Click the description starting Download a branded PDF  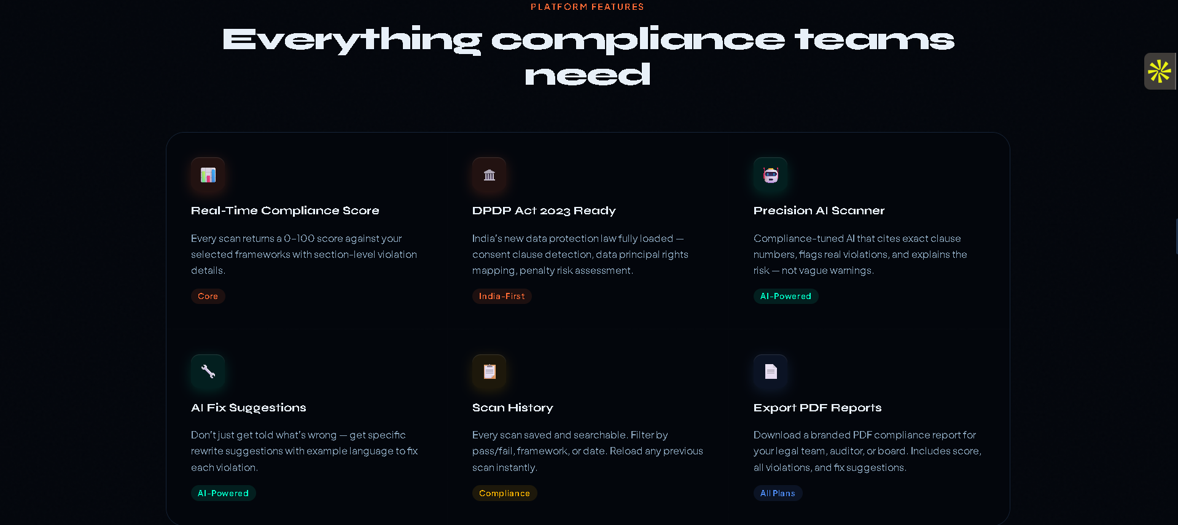[867, 451]
